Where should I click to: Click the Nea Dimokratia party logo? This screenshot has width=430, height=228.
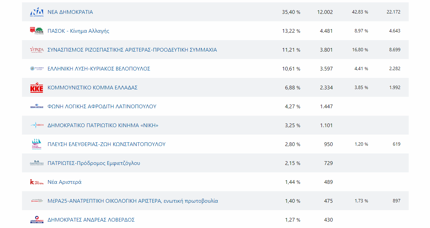[x=37, y=12]
